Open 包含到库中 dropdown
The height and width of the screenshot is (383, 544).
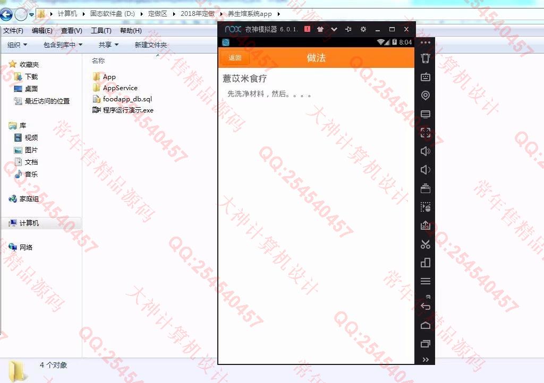pyautogui.click(x=63, y=45)
